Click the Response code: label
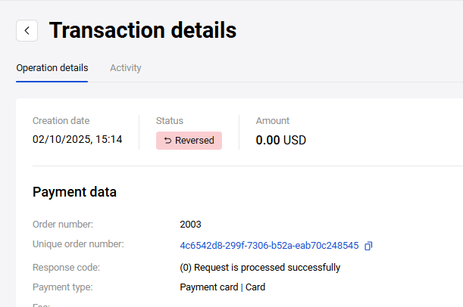463x307 pixels. tap(66, 267)
